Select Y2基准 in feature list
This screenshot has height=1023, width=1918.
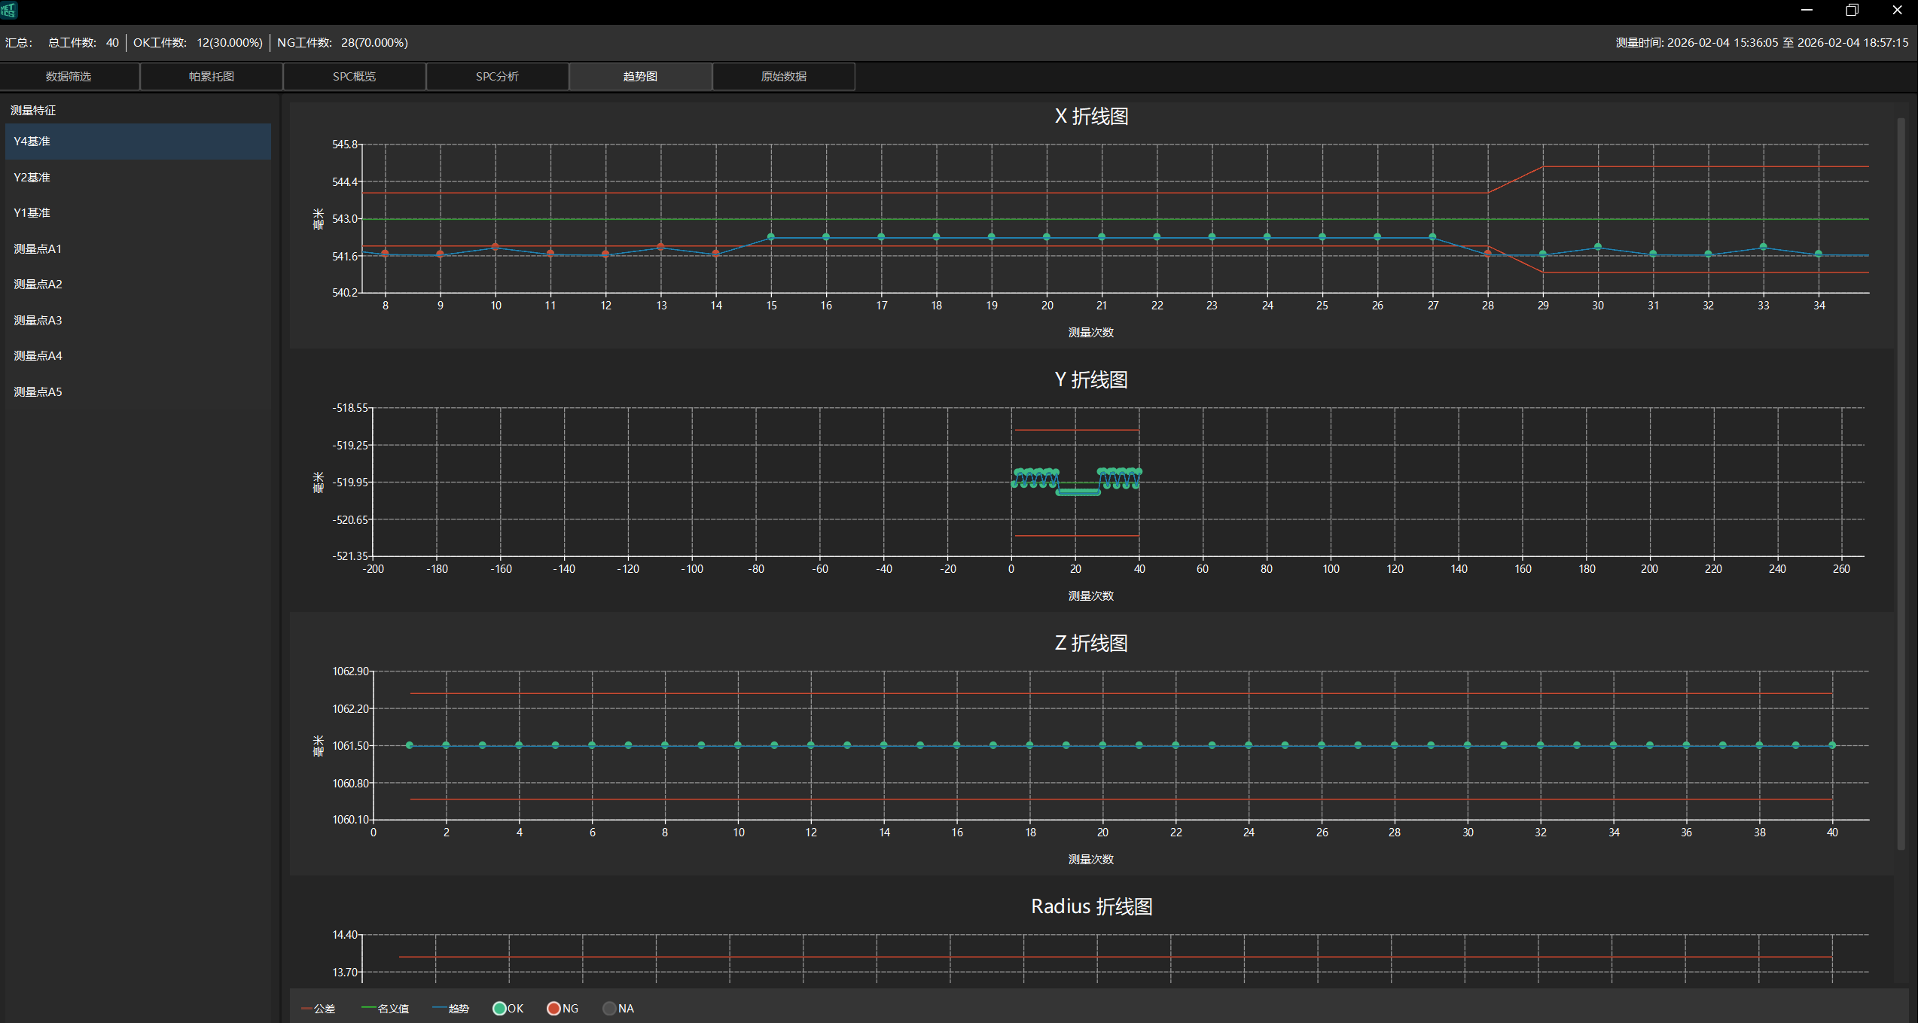pos(32,178)
